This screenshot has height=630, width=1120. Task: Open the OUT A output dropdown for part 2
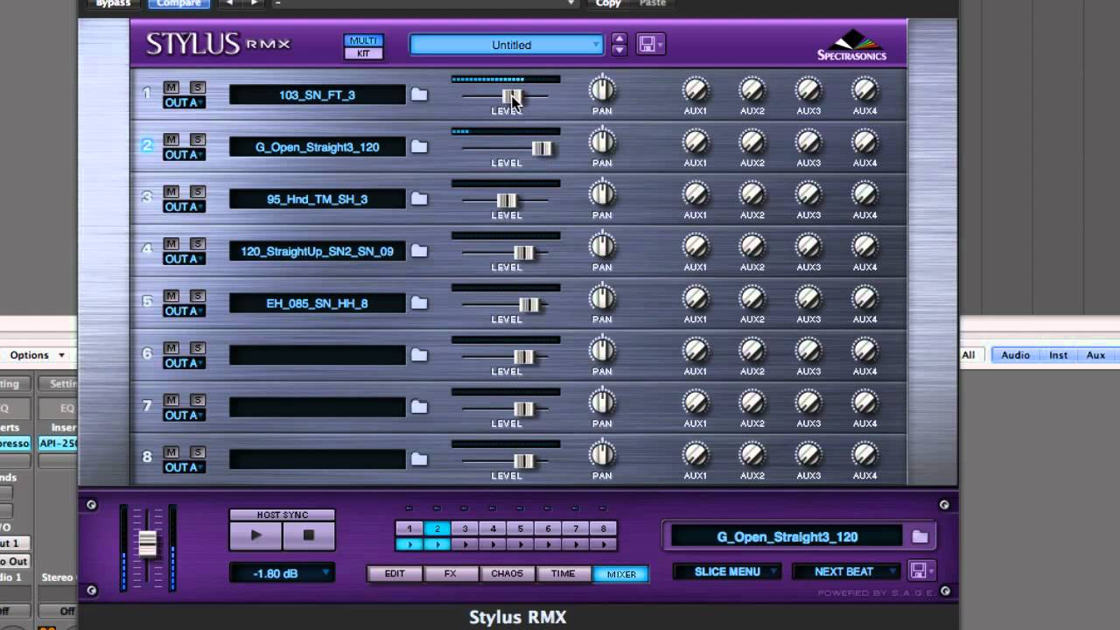click(184, 155)
